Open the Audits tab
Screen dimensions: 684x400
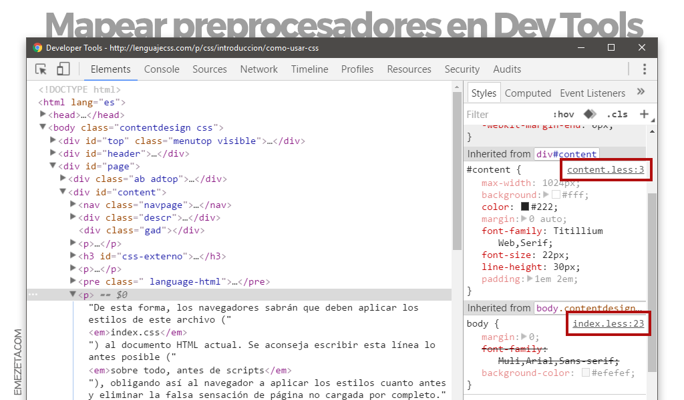pyautogui.click(x=507, y=69)
